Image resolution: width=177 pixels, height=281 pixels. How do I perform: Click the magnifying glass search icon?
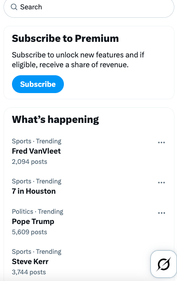coord(14,7)
